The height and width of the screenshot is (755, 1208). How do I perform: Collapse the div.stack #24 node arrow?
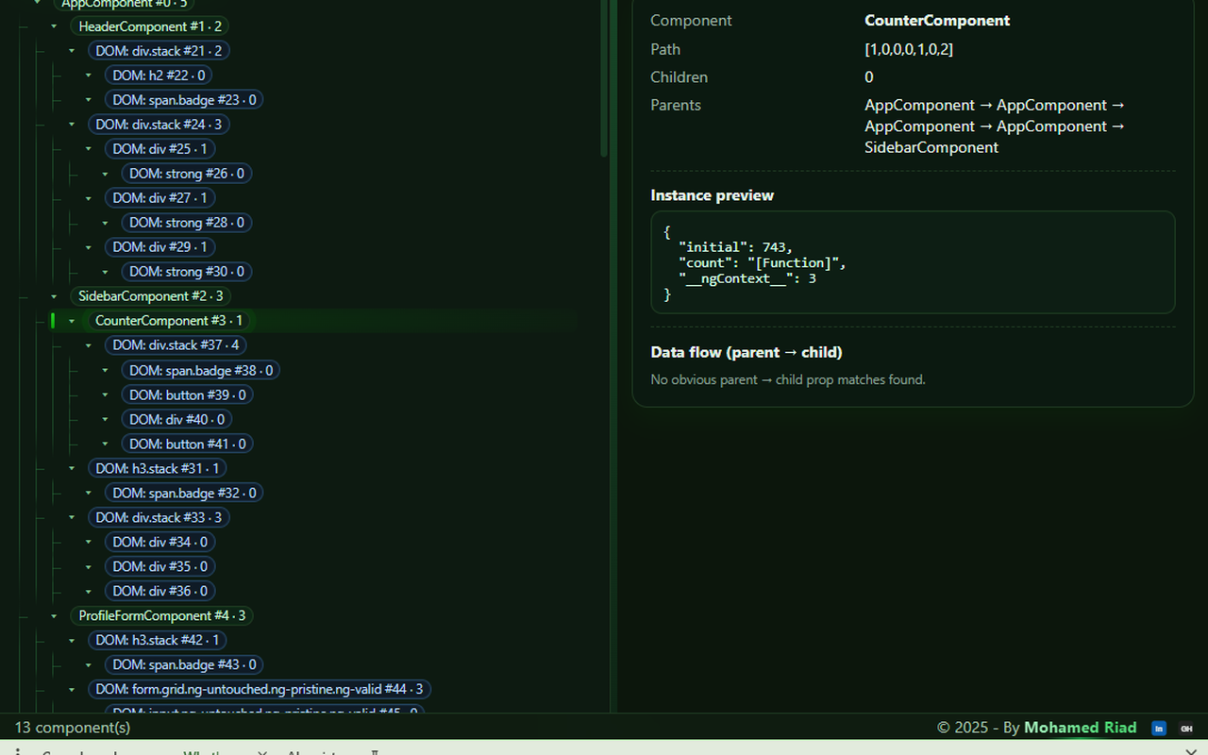[x=72, y=125]
